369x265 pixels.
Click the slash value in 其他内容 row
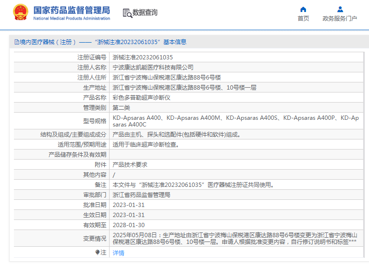tap(114, 175)
